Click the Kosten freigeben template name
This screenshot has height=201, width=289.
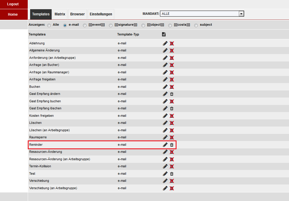coord(41,116)
